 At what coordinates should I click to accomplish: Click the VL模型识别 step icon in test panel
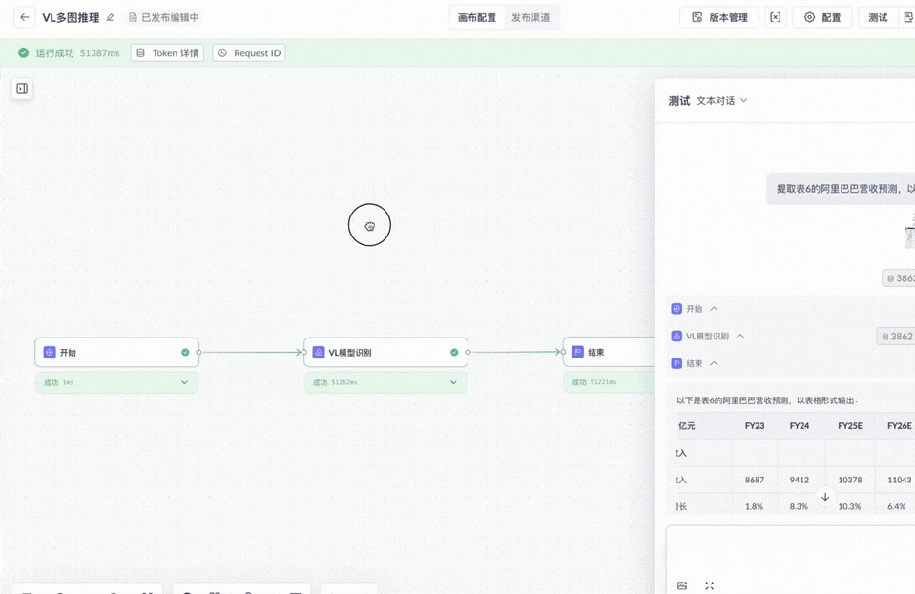point(676,336)
